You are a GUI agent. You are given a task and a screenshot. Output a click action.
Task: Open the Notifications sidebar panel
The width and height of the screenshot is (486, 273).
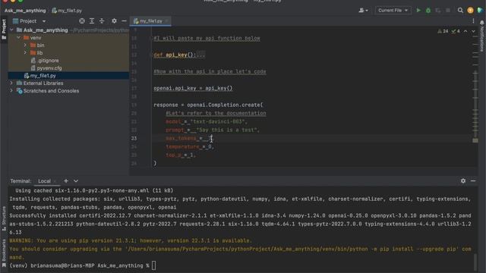click(482, 36)
